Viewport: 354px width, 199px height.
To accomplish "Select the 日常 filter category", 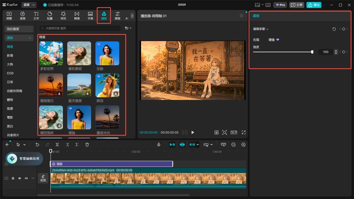I will [x=10, y=82].
